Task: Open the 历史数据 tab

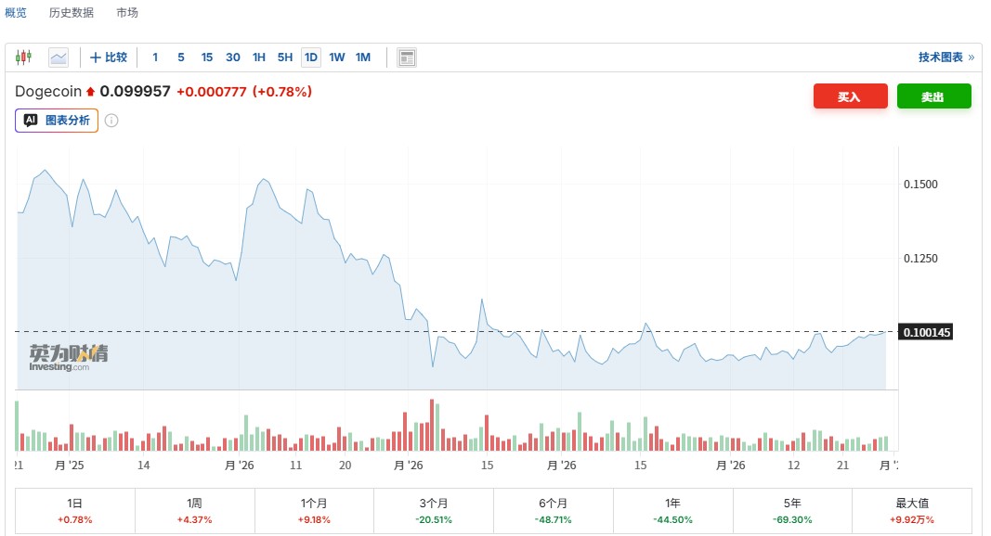Action: 72,13
